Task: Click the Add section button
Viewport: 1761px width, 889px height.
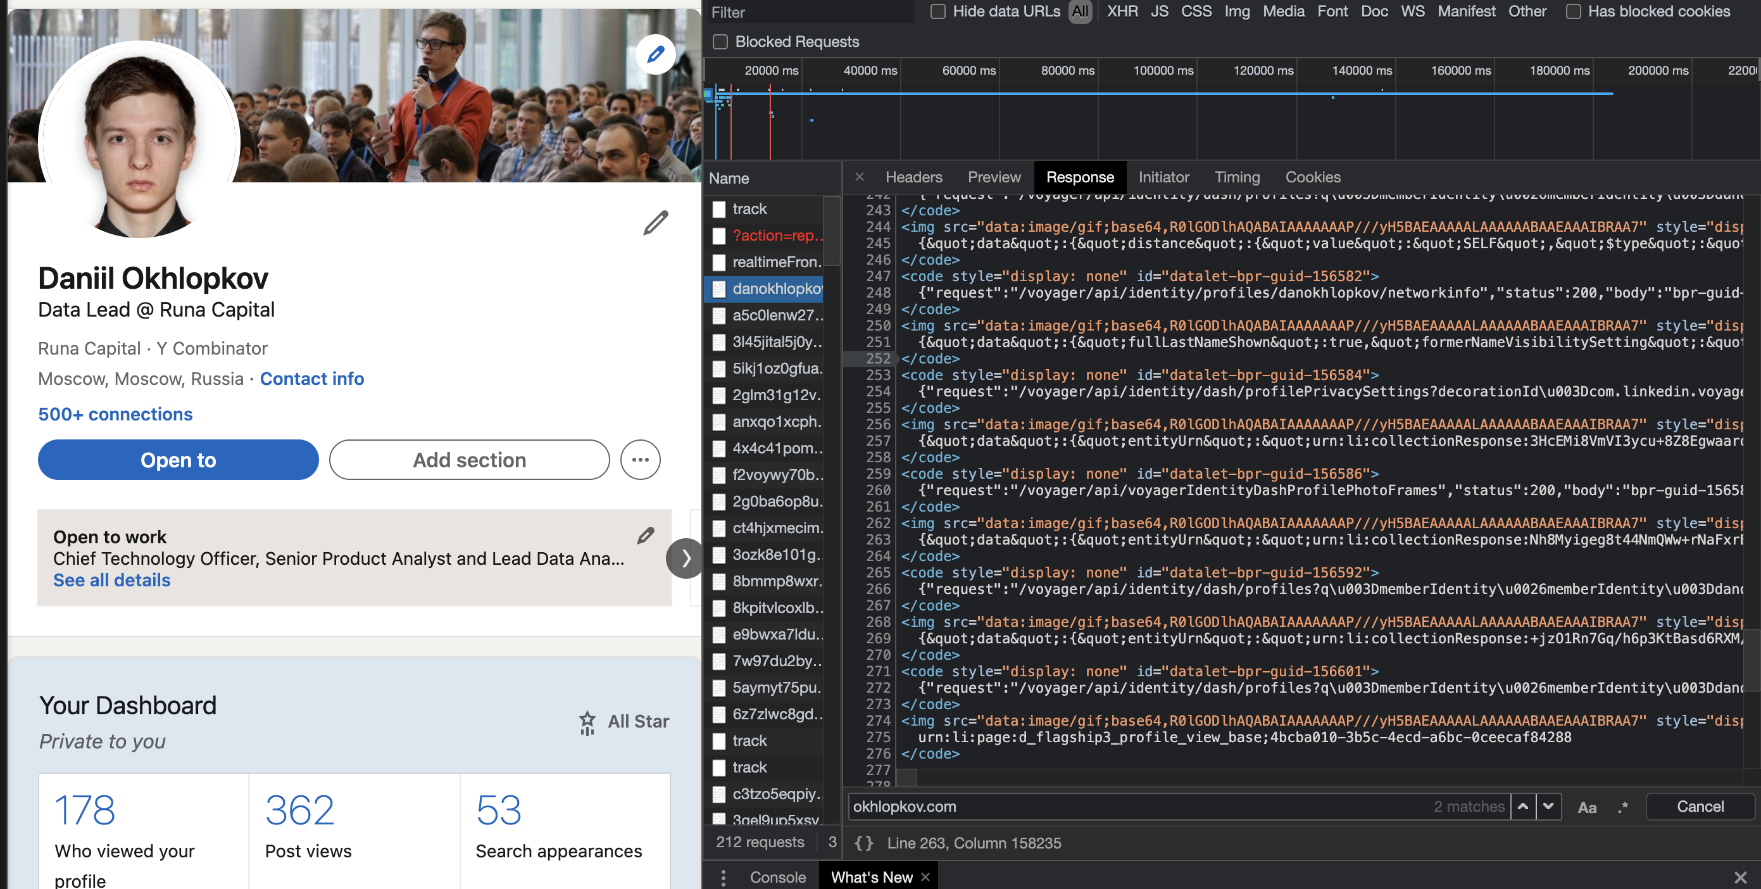Action: [x=469, y=460]
